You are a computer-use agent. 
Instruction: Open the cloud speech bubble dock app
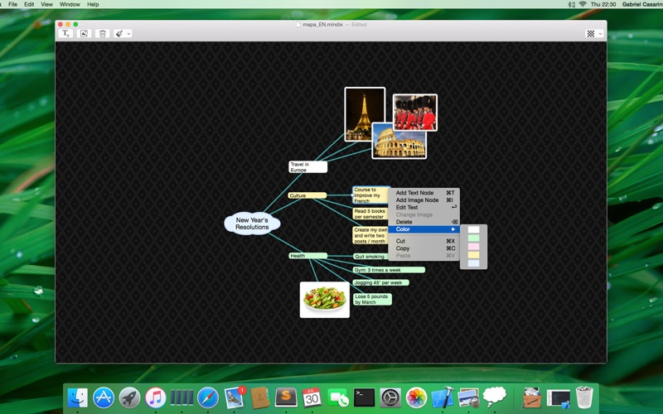[494, 397]
